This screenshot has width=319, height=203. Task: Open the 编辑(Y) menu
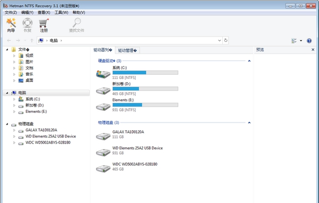pyautogui.click(x=27, y=13)
